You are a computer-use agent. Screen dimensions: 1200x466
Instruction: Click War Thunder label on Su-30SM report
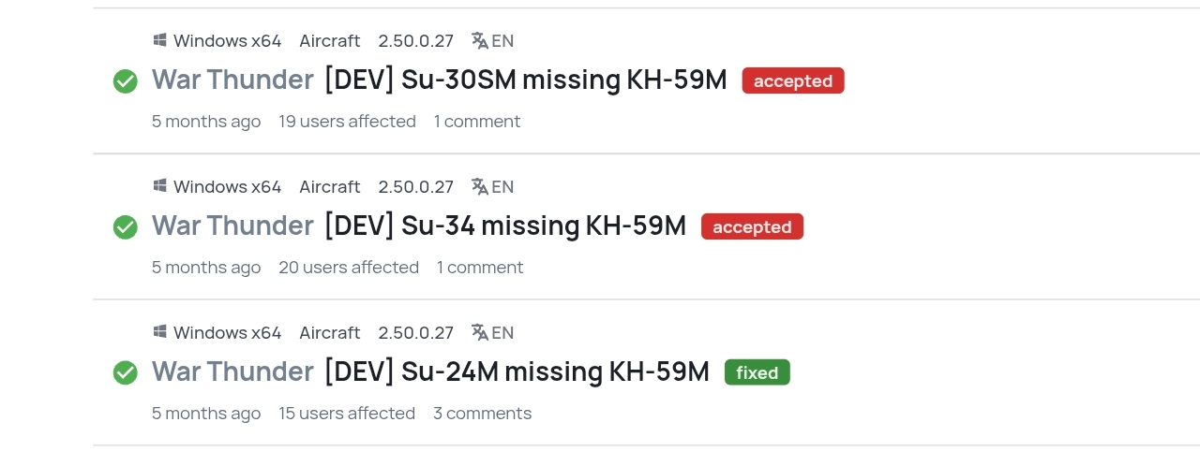pyautogui.click(x=232, y=80)
